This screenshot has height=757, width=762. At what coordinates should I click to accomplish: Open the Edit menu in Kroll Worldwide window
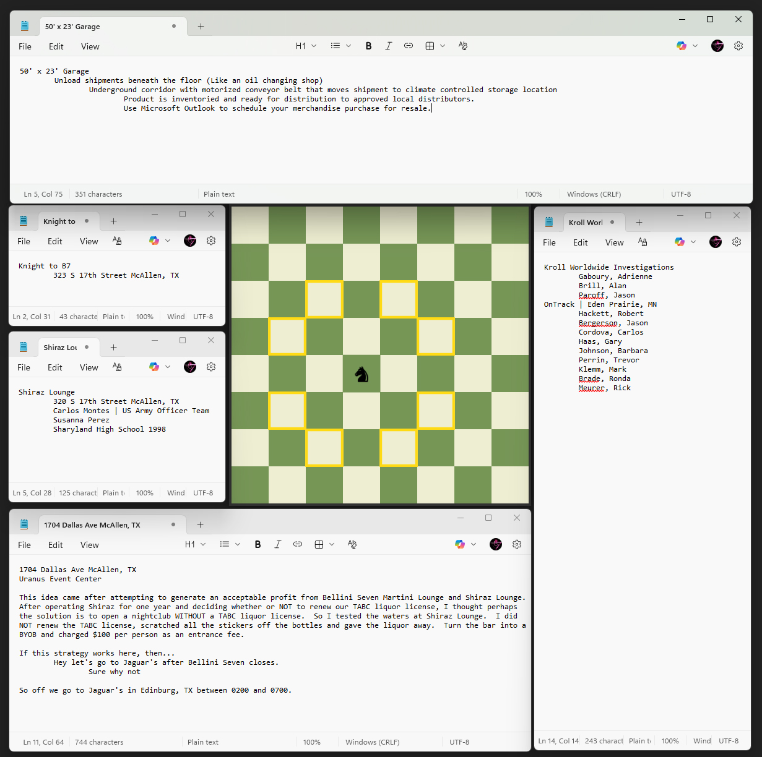pos(580,242)
